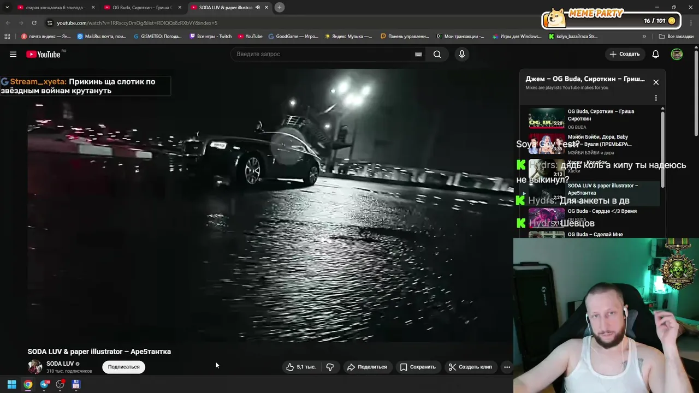
Task: Click the site info icon in address bar
Action: click(50, 23)
